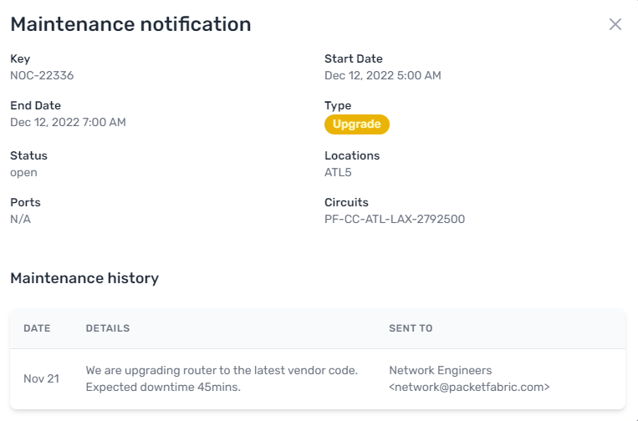The width and height of the screenshot is (638, 421).
Task: Click the status value open
Action: (x=23, y=172)
